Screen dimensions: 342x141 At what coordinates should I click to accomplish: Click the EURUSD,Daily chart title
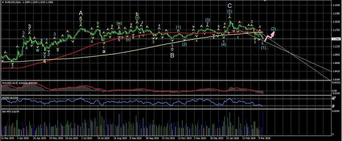pos(13,2)
